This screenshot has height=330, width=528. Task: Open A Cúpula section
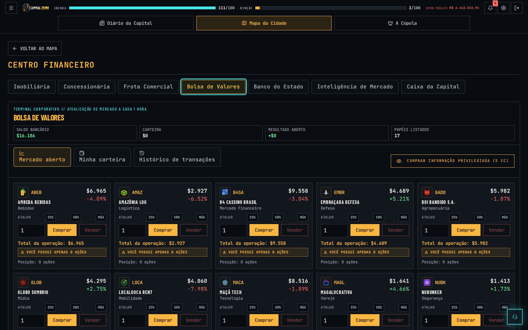pos(402,23)
